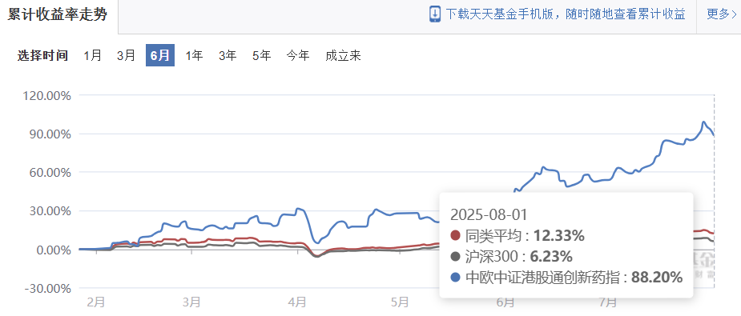Click the 90.00% y-axis label
This screenshot has height=316, width=741.
[x=46, y=134]
